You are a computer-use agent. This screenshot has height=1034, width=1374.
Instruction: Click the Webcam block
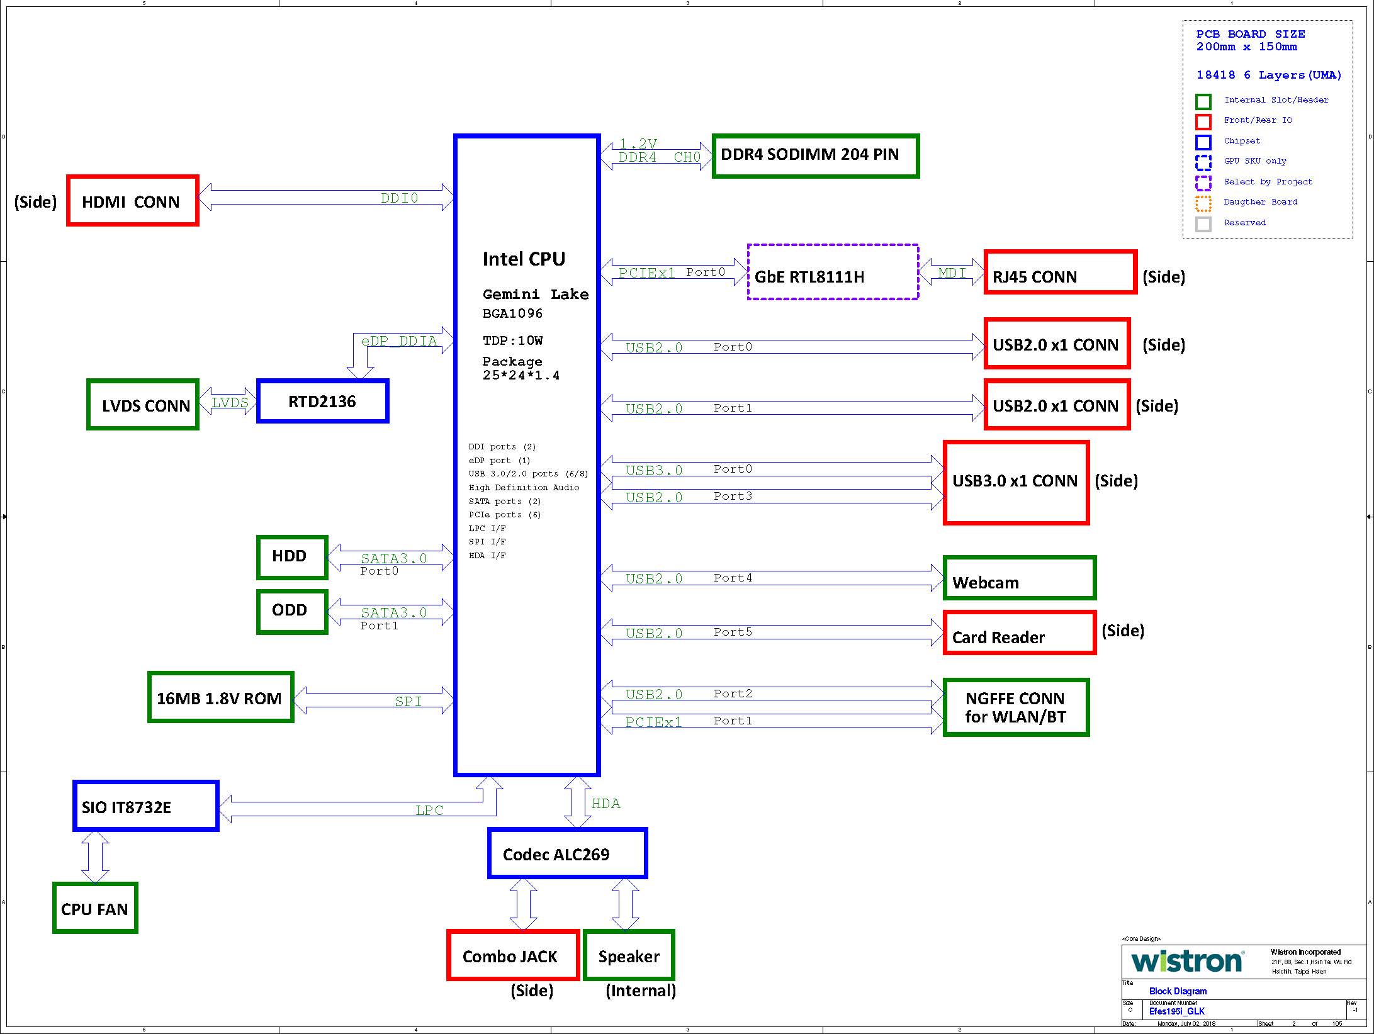pos(1019,578)
